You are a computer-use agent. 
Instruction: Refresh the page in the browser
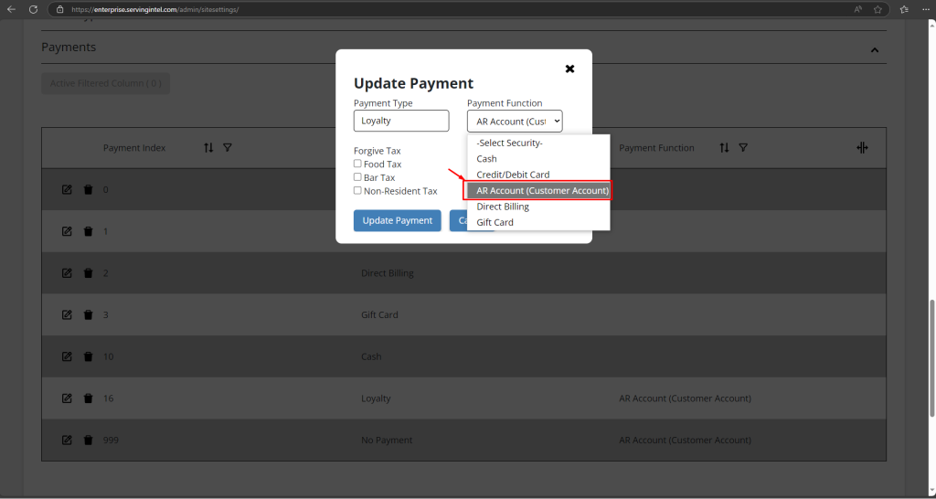click(34, 9)
